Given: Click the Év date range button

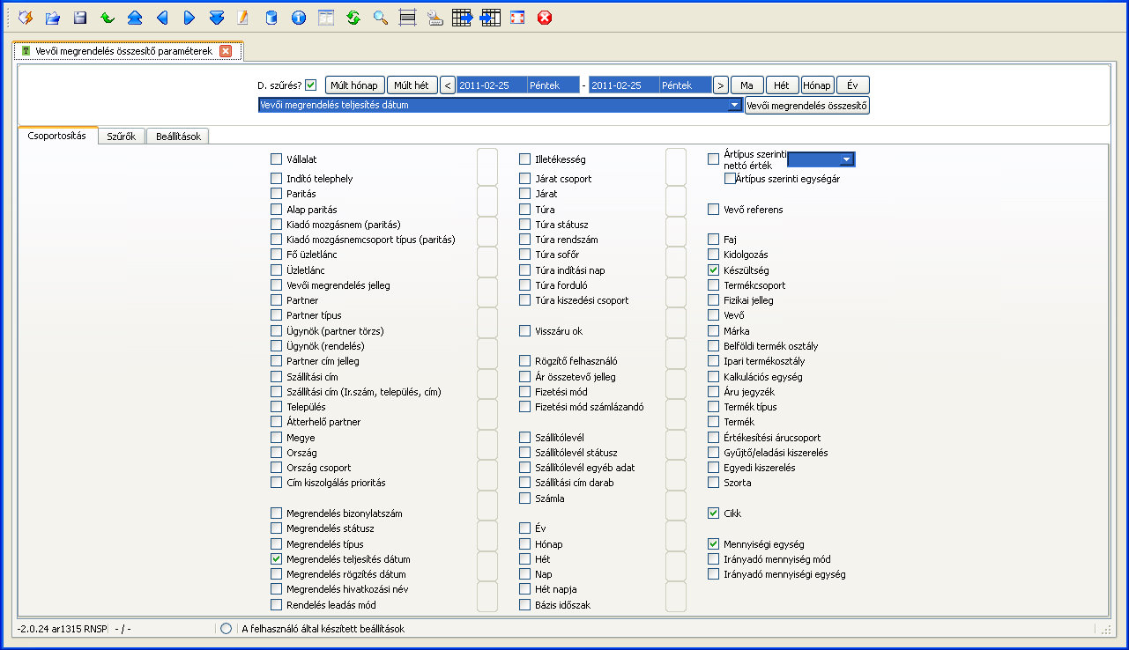Looking at the screenshot, I should pyautogui.click(x=853, y=85).
